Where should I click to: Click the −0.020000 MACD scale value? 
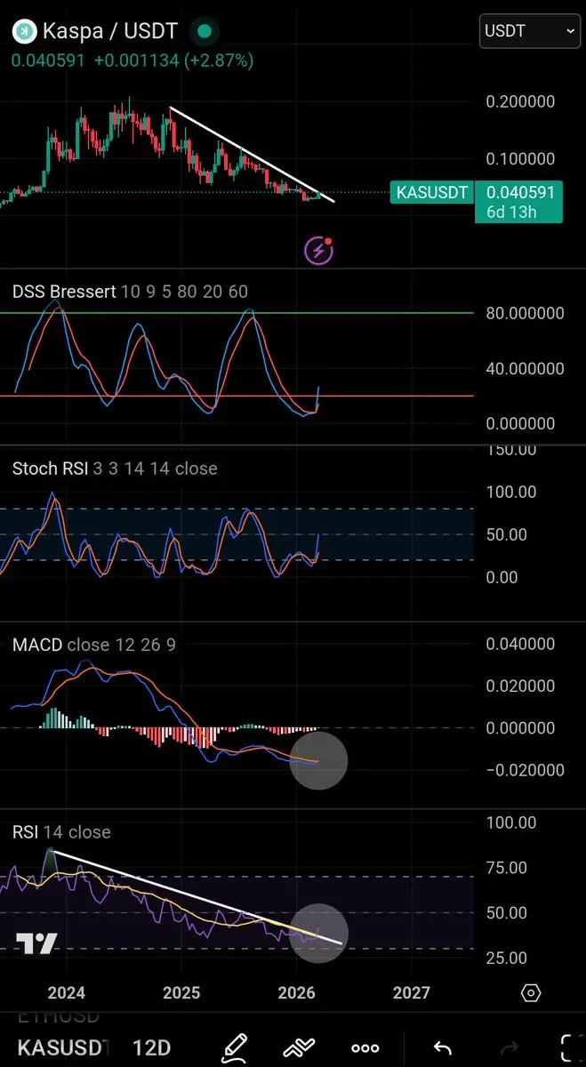[x=525, y=770]
